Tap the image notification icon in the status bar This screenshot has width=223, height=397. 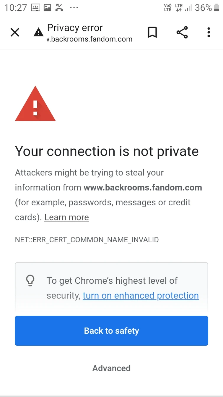pyautogui.click(x=47, y=8)
